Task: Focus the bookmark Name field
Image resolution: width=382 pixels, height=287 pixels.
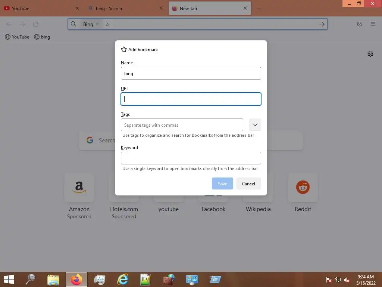Action: click(x=191, y=73)
